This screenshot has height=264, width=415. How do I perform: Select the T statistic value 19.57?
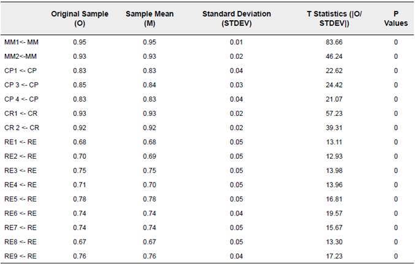pos(335,213)
